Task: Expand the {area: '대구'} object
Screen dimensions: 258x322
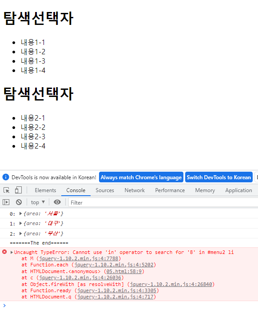Action: [x=20, y=223]
